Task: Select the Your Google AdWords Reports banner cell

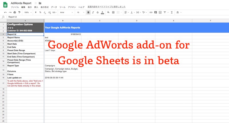Action: tap(137, 28)
